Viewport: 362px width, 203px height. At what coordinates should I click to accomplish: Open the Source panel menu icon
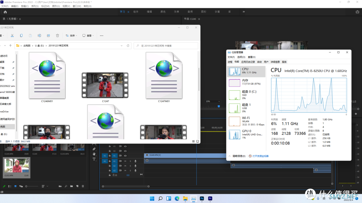20,19
